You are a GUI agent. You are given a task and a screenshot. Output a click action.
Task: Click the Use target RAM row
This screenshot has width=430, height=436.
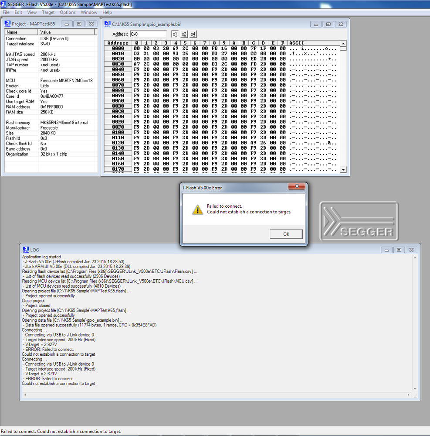(x=51, y=102)
